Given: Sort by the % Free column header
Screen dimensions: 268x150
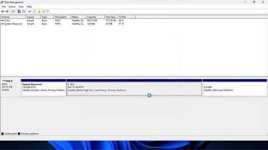Looking at the screenshot, I should tap(126, 17).
